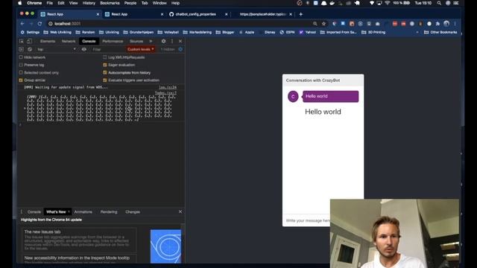Click the console settings blue gear icon

(x=180, y=49)
